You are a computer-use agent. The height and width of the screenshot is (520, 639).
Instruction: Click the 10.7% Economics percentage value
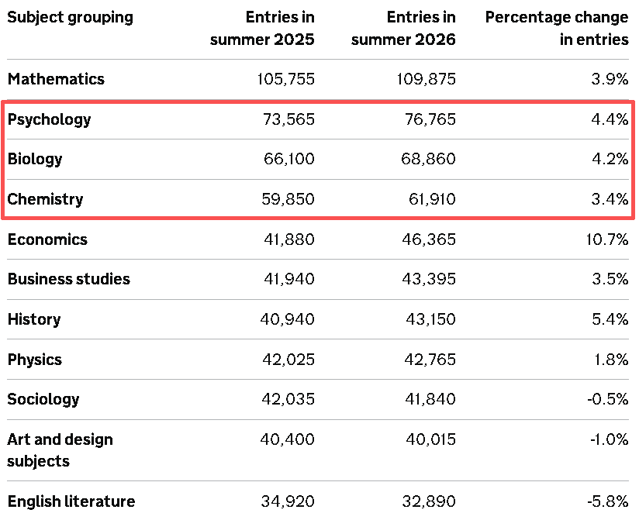(x=606, y=239)
